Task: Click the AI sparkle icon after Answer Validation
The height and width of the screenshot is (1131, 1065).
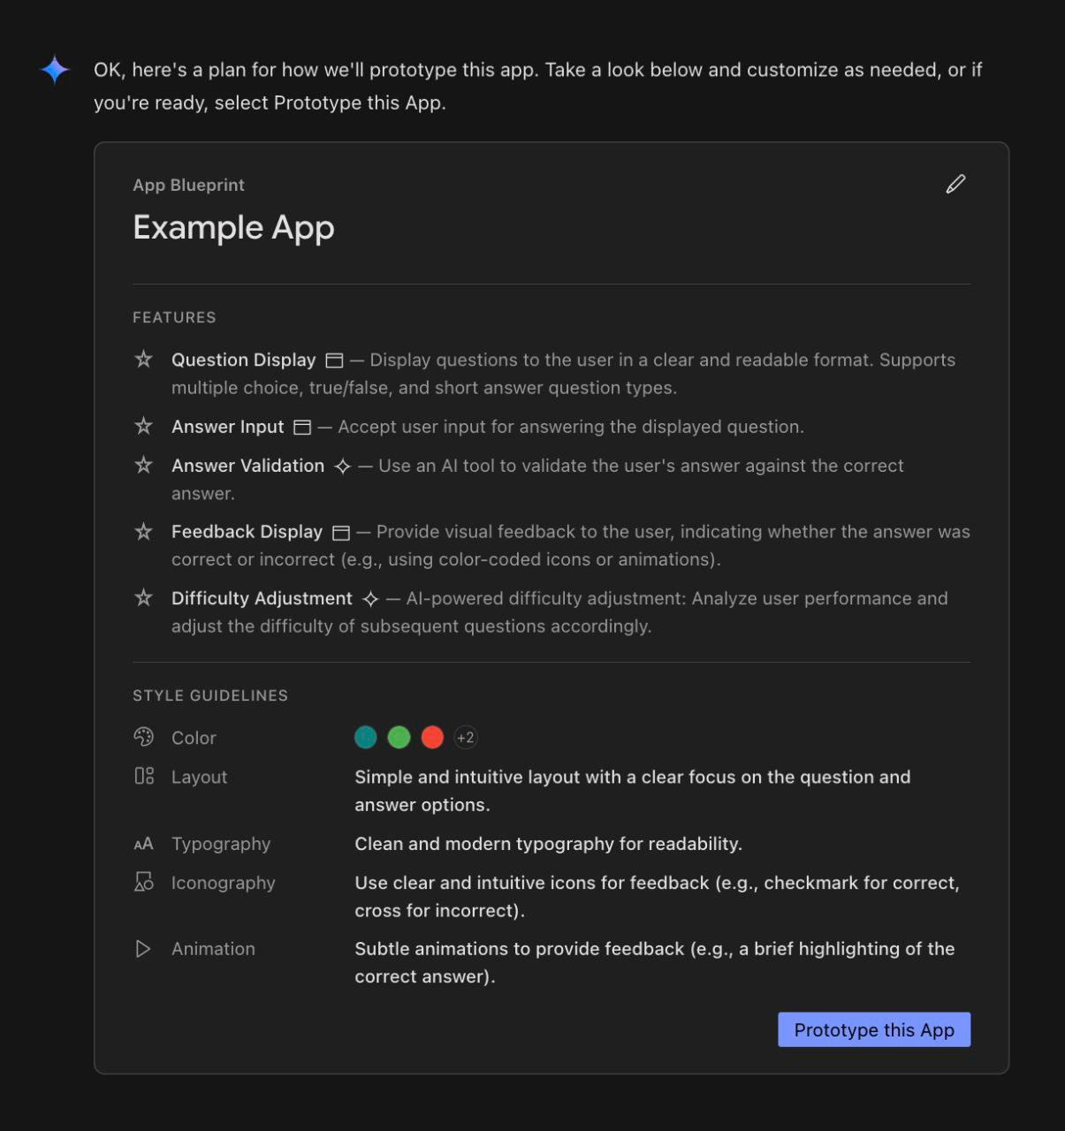Action: (343, 467)
